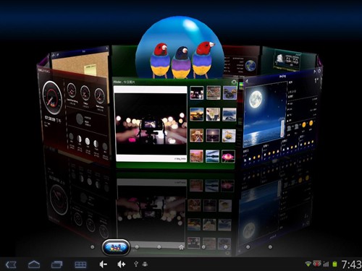
Task: Tap the USB connection status icon
Action: pyautogui.click(x=136, y=264)
